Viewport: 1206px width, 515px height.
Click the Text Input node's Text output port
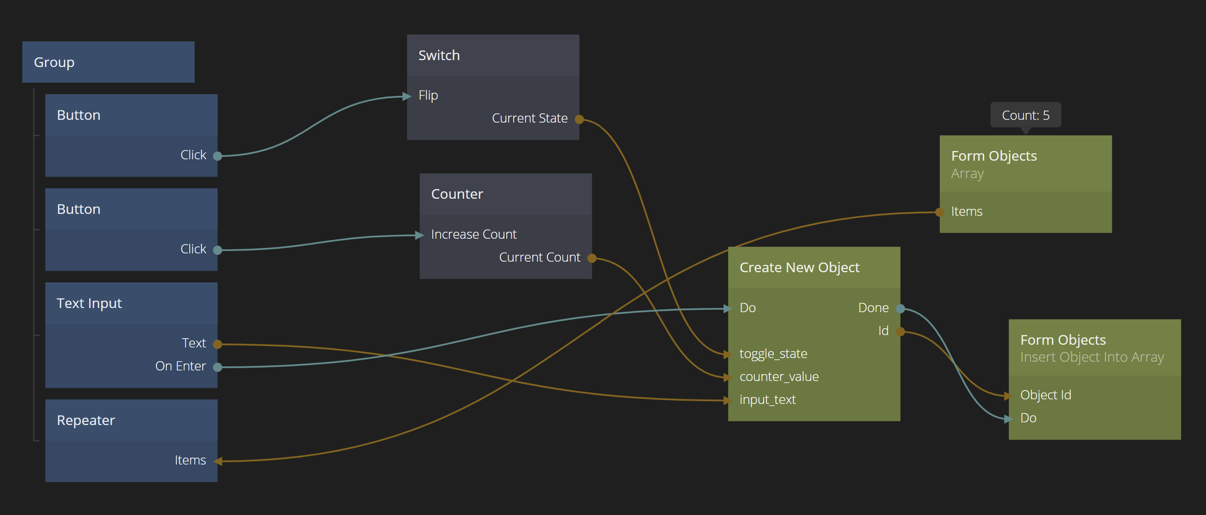[x=217, y=344]
